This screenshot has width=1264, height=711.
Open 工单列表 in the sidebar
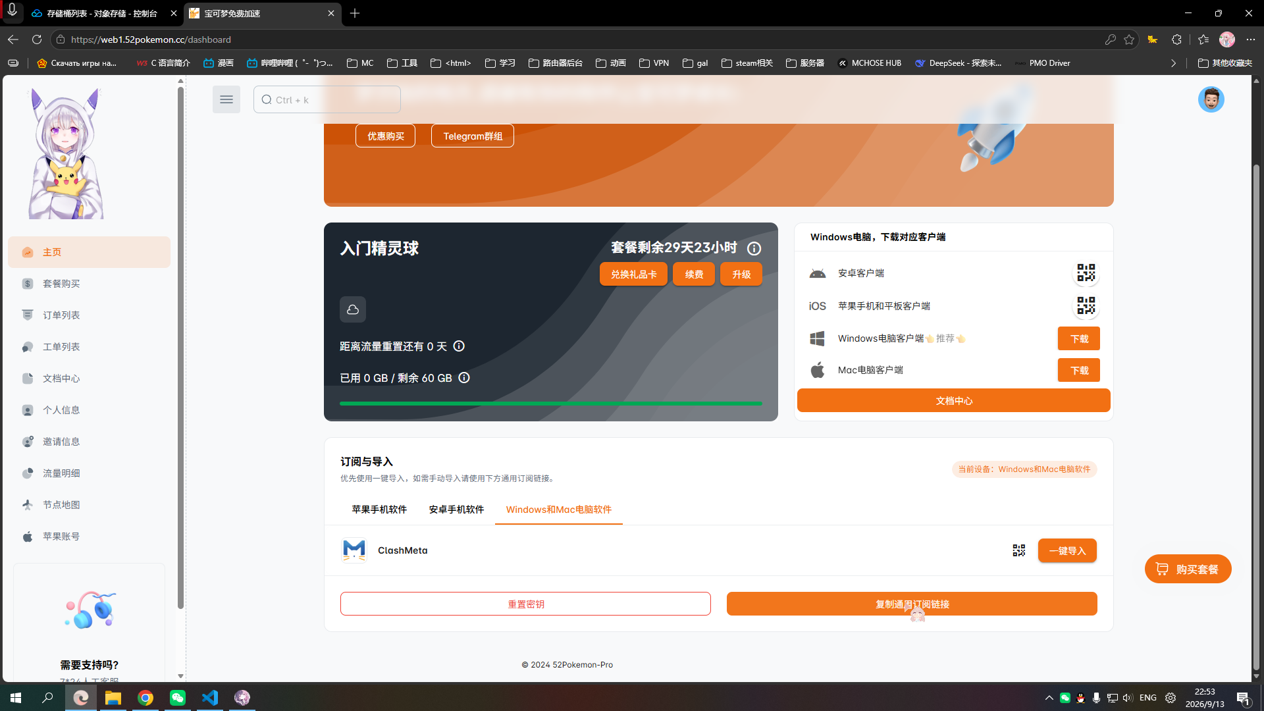coord(89,347)
